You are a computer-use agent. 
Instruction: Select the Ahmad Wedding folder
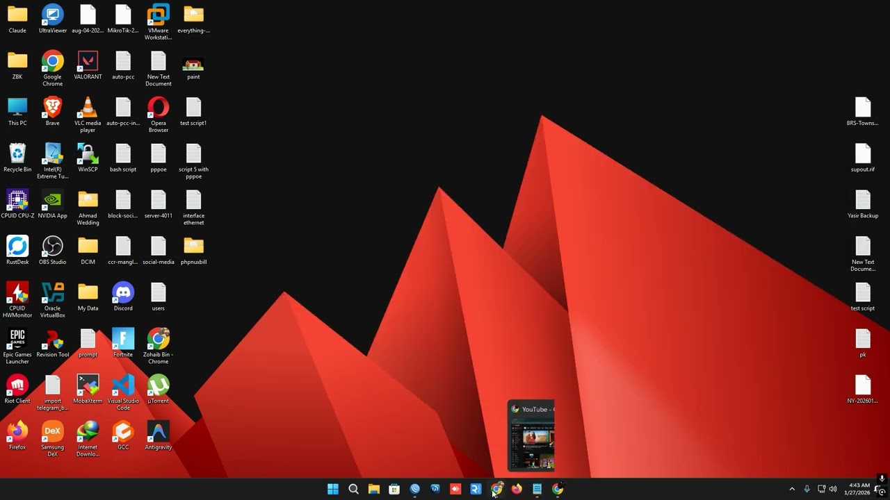click(x=88, y=208)
